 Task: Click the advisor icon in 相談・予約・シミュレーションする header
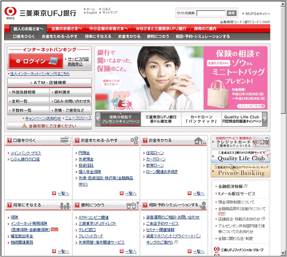[x=203, y=205]
